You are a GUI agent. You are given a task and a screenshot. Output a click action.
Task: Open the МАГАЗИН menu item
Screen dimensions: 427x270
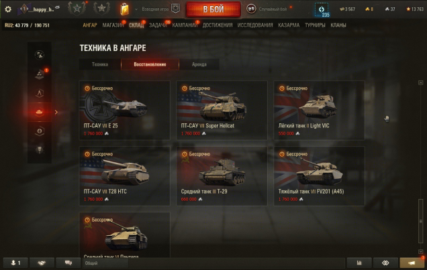point(113,25)
